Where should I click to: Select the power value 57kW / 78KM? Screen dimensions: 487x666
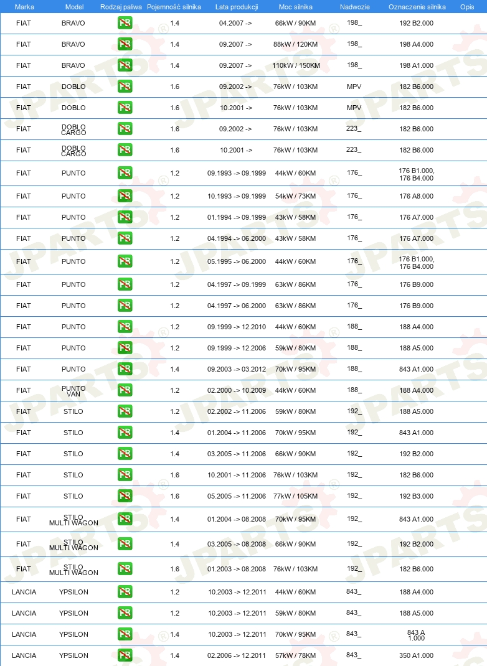point(295,655)
